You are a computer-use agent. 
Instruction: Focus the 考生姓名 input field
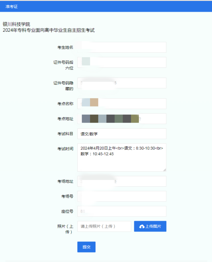coord(122,47)
